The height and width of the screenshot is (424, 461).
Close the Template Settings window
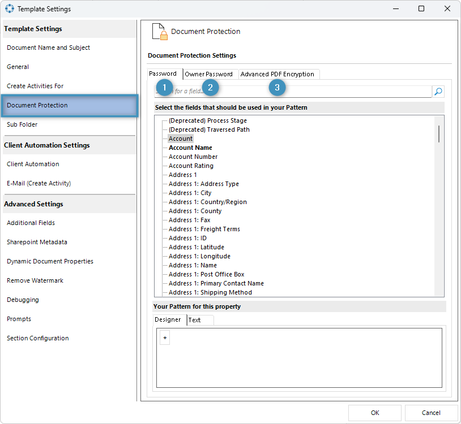point(447,8)
